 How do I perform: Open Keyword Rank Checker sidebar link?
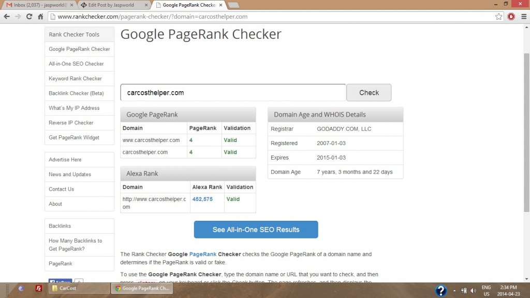coord(79,79)
